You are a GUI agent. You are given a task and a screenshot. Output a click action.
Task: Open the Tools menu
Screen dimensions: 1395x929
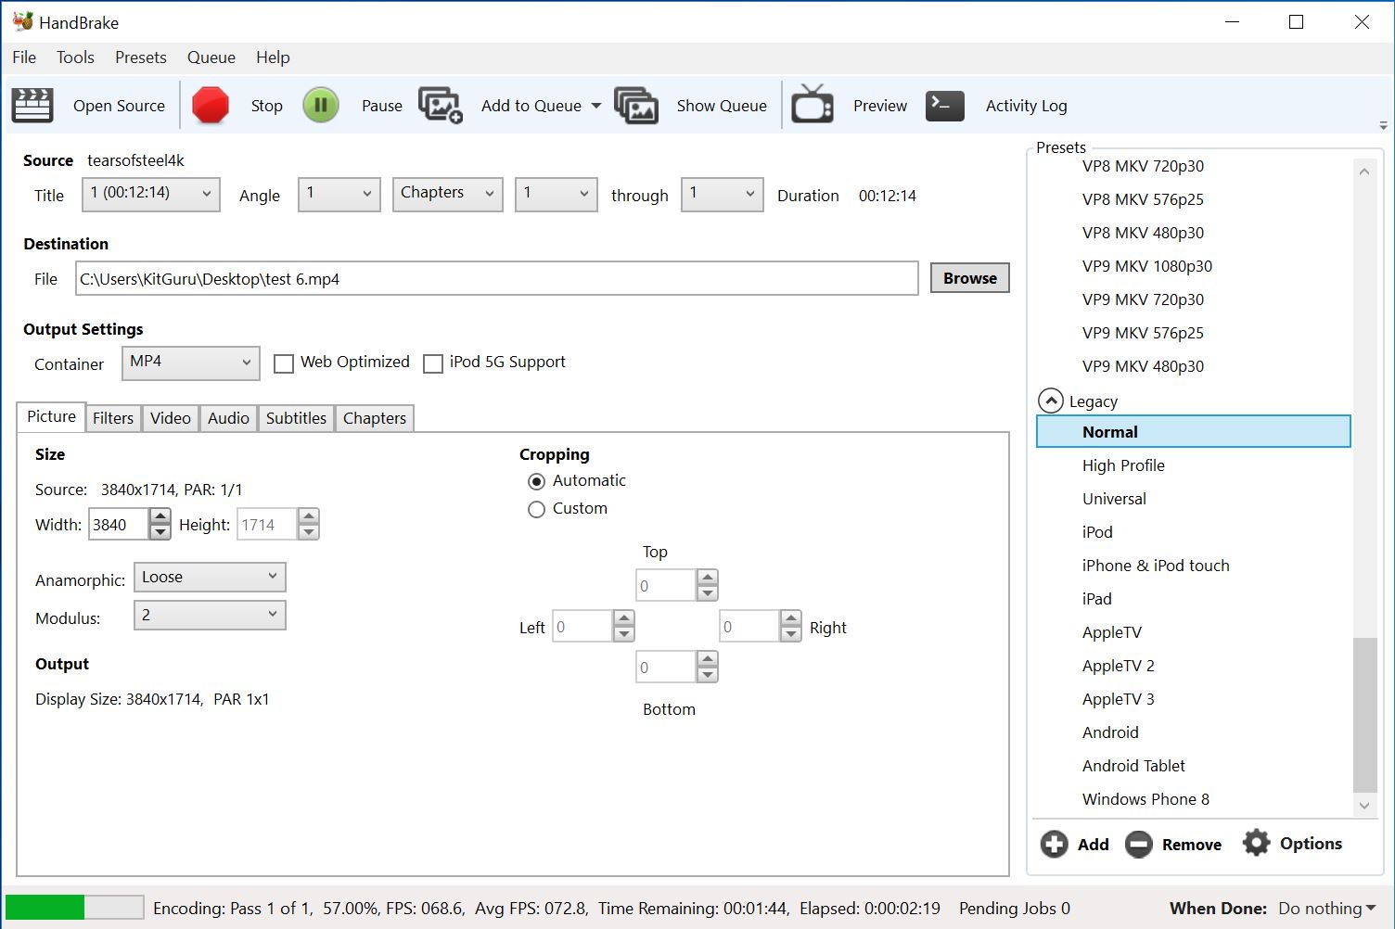click(x=75, y=57)
